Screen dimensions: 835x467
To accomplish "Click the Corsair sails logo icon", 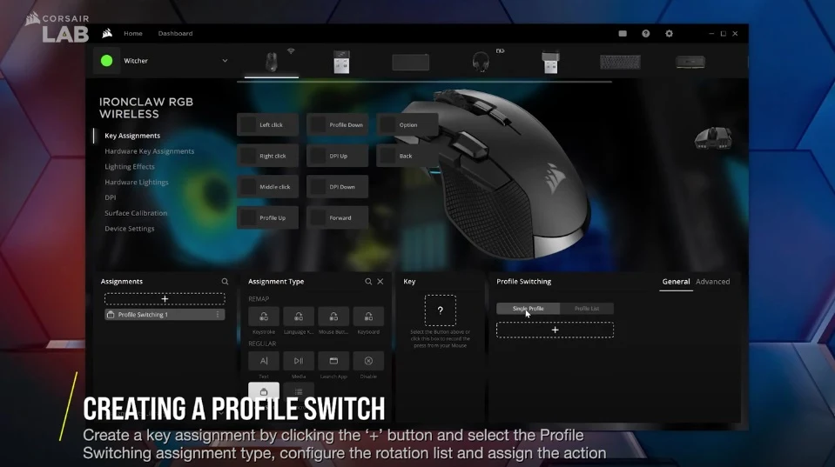I will click(107, 34).
